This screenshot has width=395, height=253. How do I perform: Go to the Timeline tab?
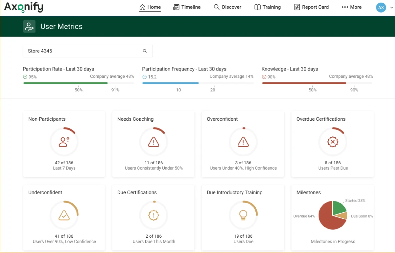(187, 7)
